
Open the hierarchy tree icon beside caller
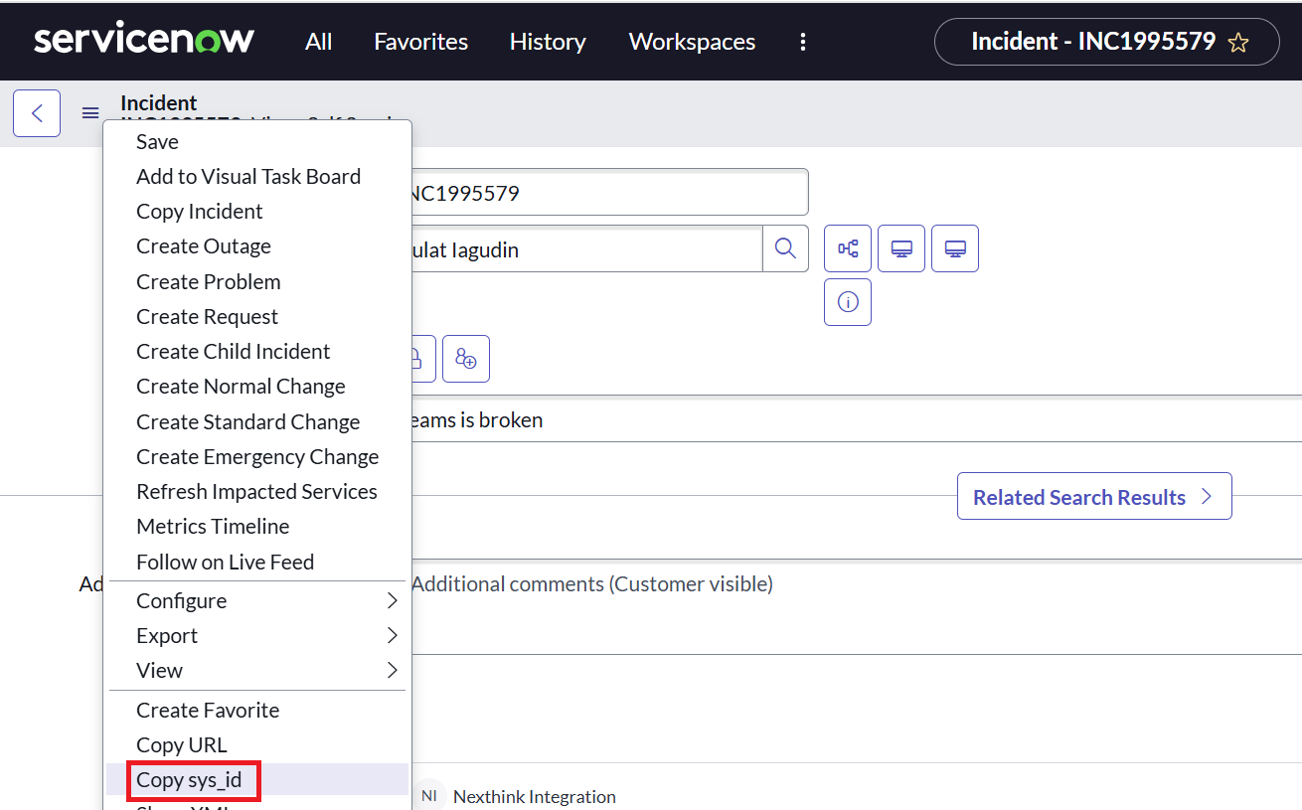click(x=848, y=249)
